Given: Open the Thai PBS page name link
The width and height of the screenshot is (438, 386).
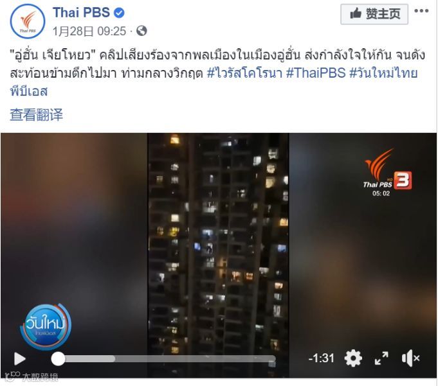Looking at the screenshot, I should pyautogui.click(x=81, y=13).
